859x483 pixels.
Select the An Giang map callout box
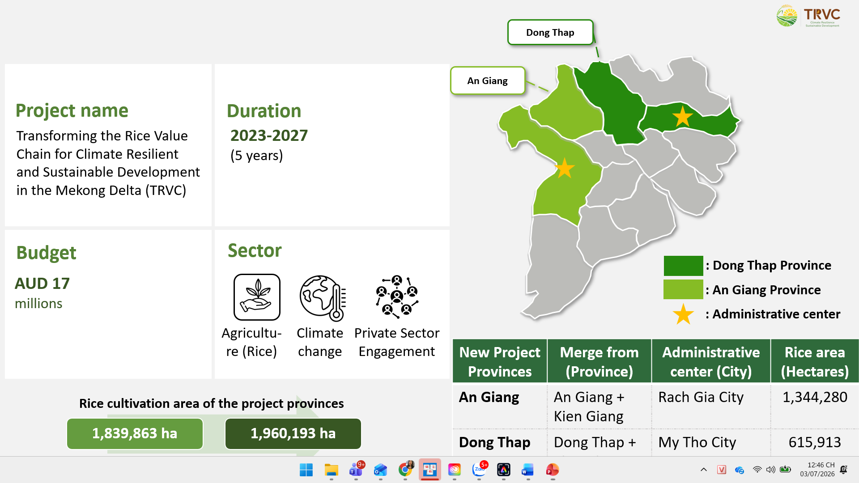pyautogui.click(x=488, y=80)
